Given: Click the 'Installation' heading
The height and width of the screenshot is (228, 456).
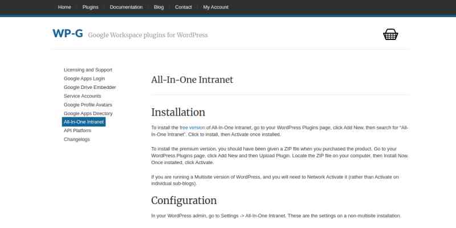Looking at the screenshot, I should [x=178, y=112].
